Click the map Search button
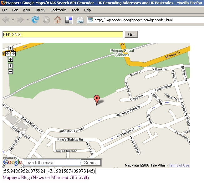The image size is (204, 185). click(91, 162)
